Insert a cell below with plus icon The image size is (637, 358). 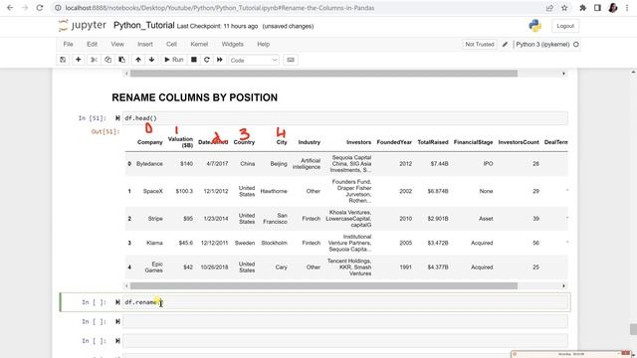click(78, 60)
